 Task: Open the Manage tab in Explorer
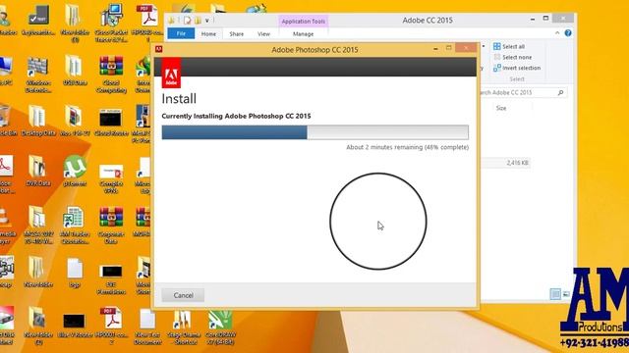(x=304, y=34)
